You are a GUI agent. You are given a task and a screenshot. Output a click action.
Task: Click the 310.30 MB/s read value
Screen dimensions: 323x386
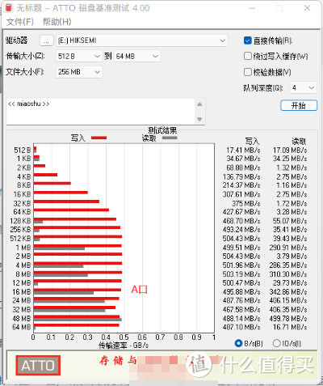pos(288,274)
